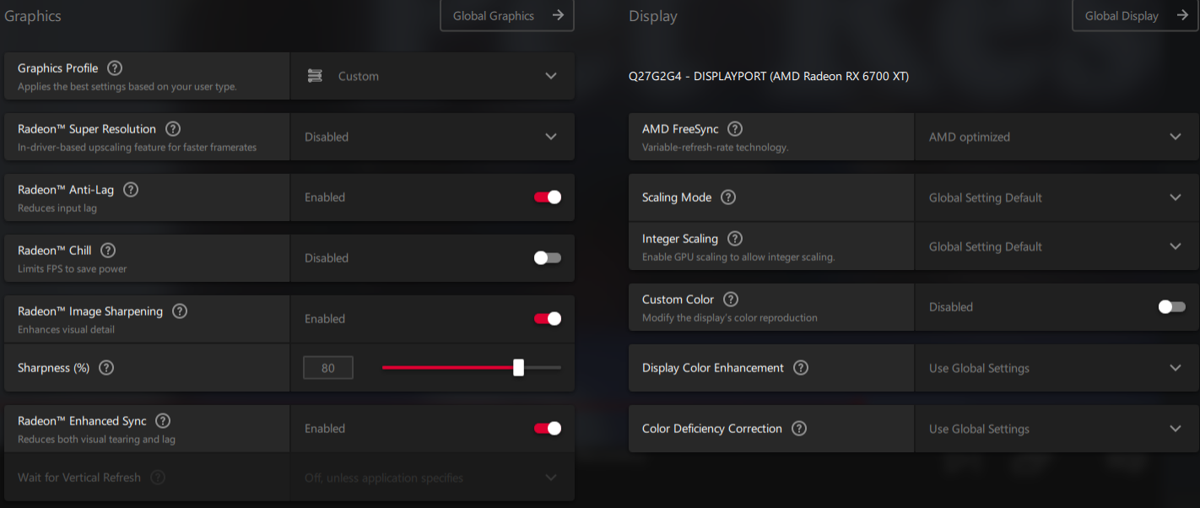Go to Global Display settings
The image size is (1200, 508).
click(x=1134, y=16)
